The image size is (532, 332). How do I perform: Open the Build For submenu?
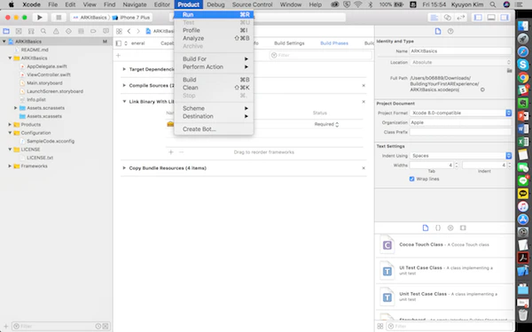(x=214, y=59)
